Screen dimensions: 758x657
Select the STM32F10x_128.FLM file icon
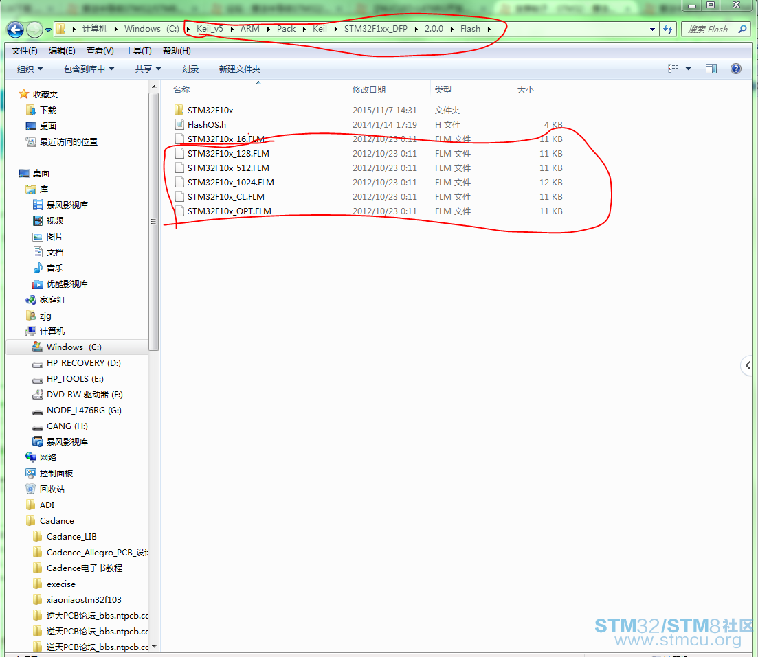(179, 154)
